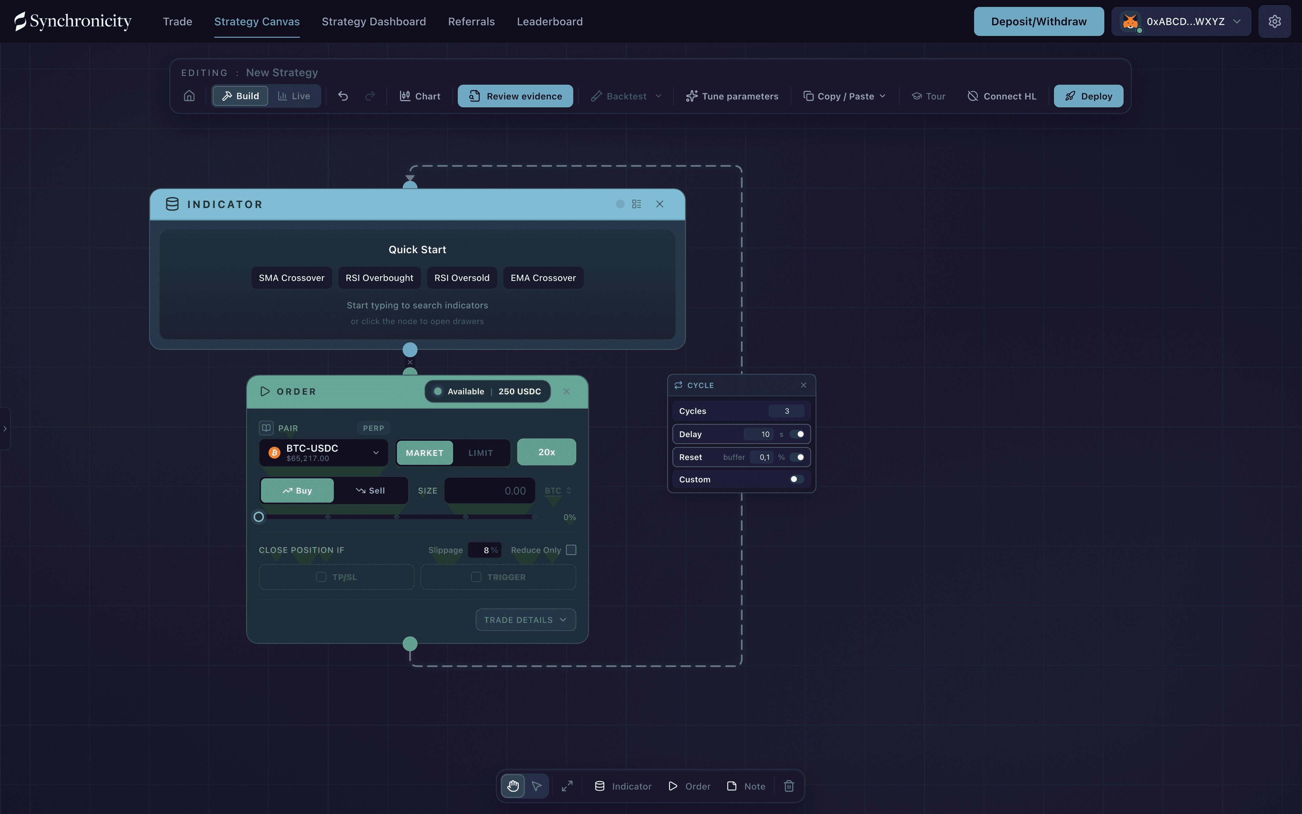Viewport: 1302px width, 814px height.
Task: Remove the Indicator-to-Order connection
Action: (410, 362)
